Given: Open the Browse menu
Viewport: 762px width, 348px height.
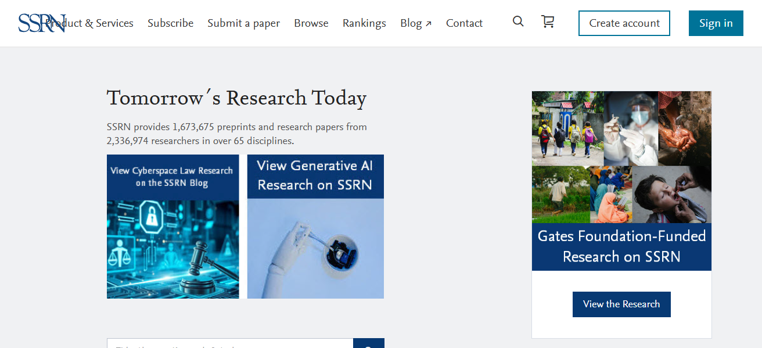Looking at the screenshot, I should (311, 23).
